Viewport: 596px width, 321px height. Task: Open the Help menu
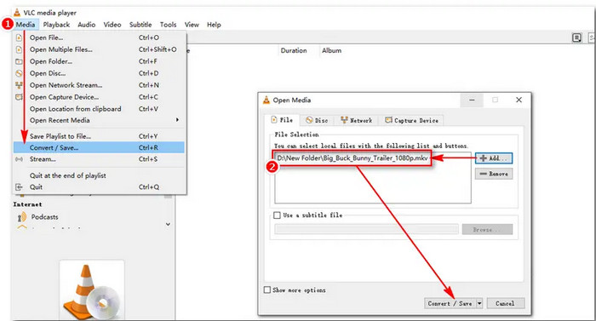pos(214,25)
